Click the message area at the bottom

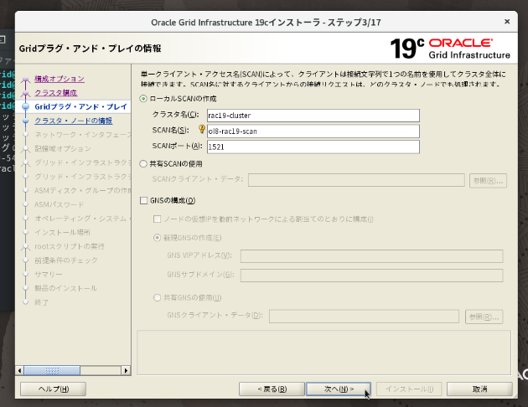pos(324,353)
